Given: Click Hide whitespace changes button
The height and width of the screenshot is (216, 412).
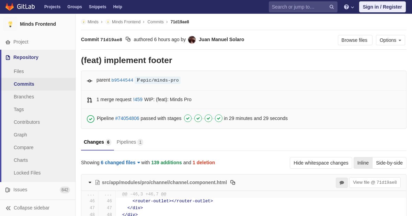Looking at the screenshot, I should coord(321,163).
